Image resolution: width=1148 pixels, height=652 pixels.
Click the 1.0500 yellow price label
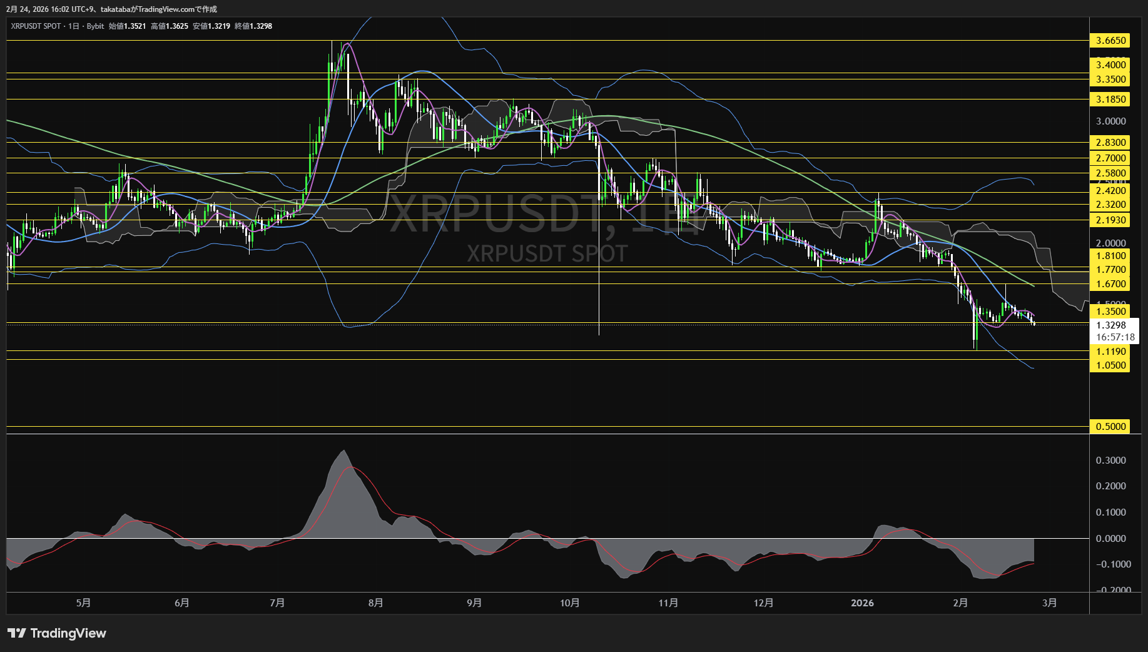(1110, 365)
